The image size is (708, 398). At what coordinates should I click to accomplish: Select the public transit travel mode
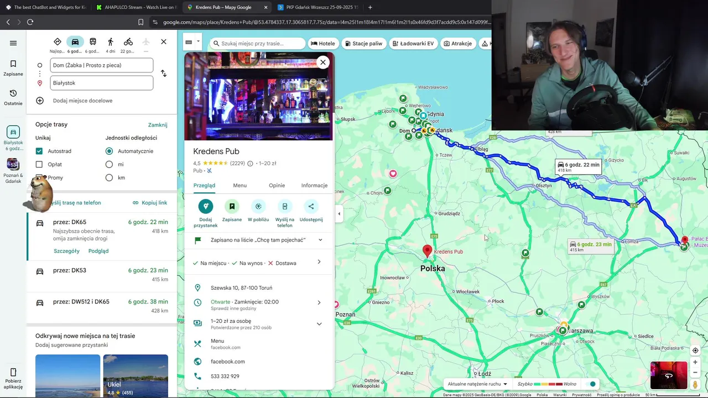(93, 42)
